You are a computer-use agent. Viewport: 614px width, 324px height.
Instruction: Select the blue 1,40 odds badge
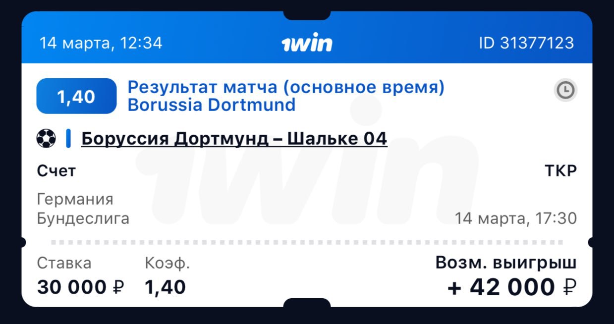pos(76,96)
